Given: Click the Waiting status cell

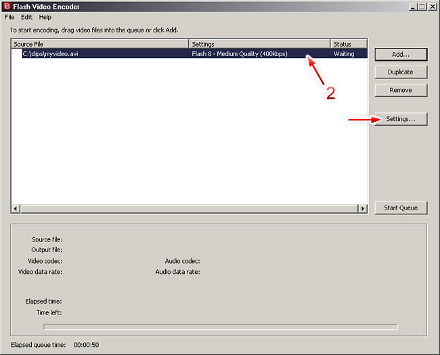Looking at the screenshot, I should (349, 53).
